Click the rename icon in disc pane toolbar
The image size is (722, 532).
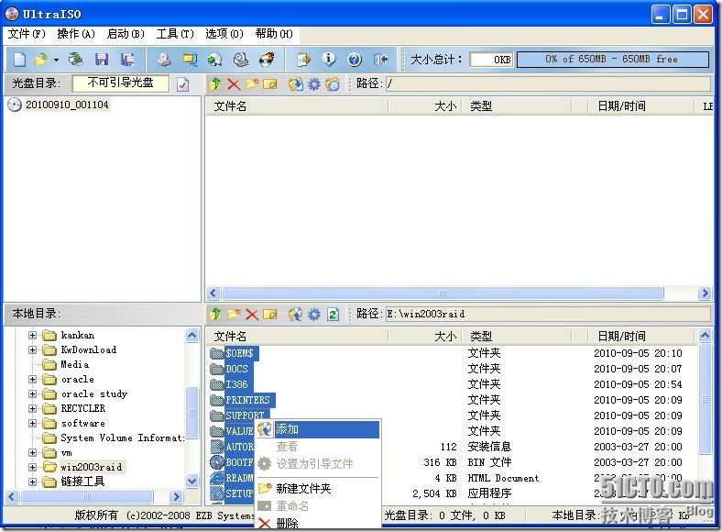coord(270,83)
